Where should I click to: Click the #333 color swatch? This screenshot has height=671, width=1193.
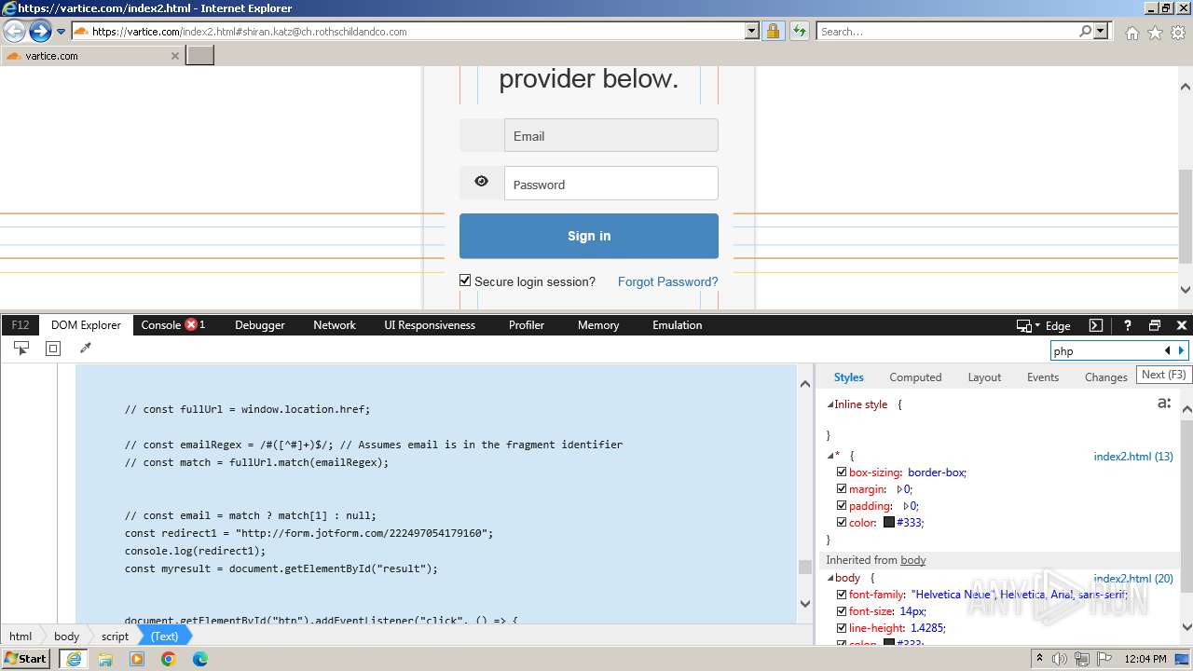[889, 523]
